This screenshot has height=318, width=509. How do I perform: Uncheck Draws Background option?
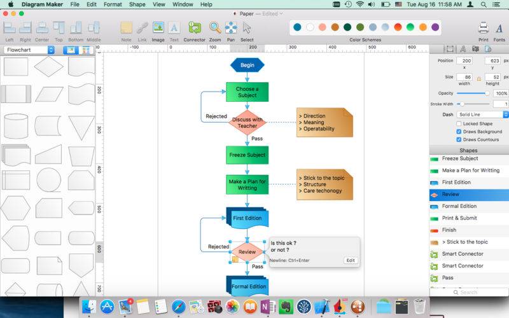[459, 132]
